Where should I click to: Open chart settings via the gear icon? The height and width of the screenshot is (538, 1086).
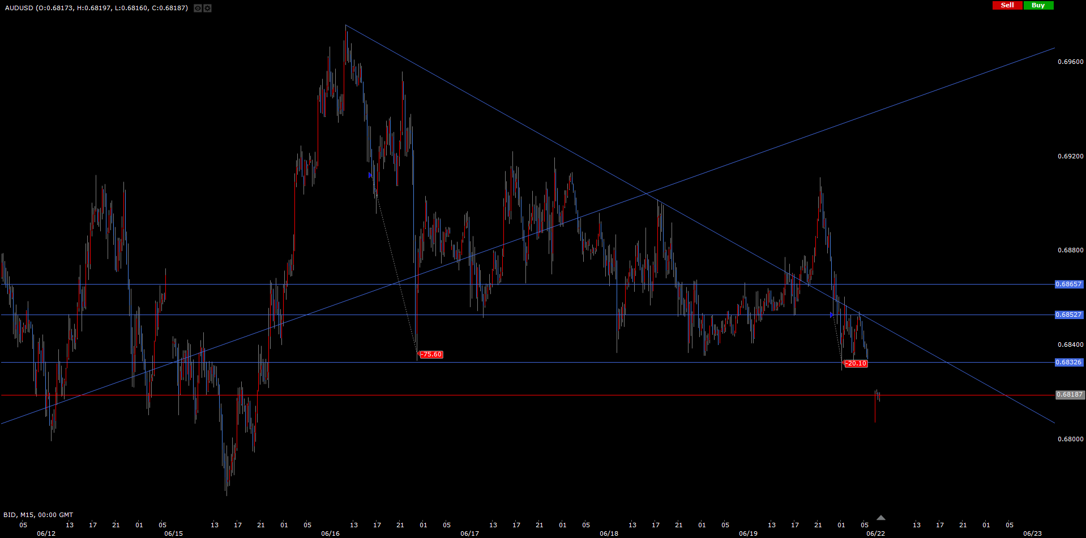(x=207, y=8)
